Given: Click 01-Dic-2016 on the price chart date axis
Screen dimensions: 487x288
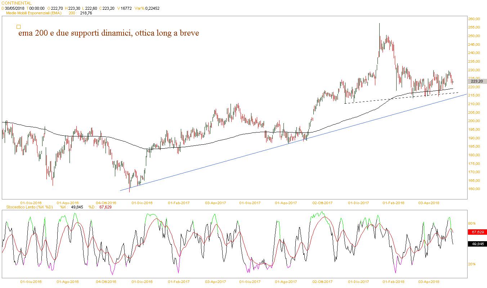Looking at the screenshot, I should 142,203.
